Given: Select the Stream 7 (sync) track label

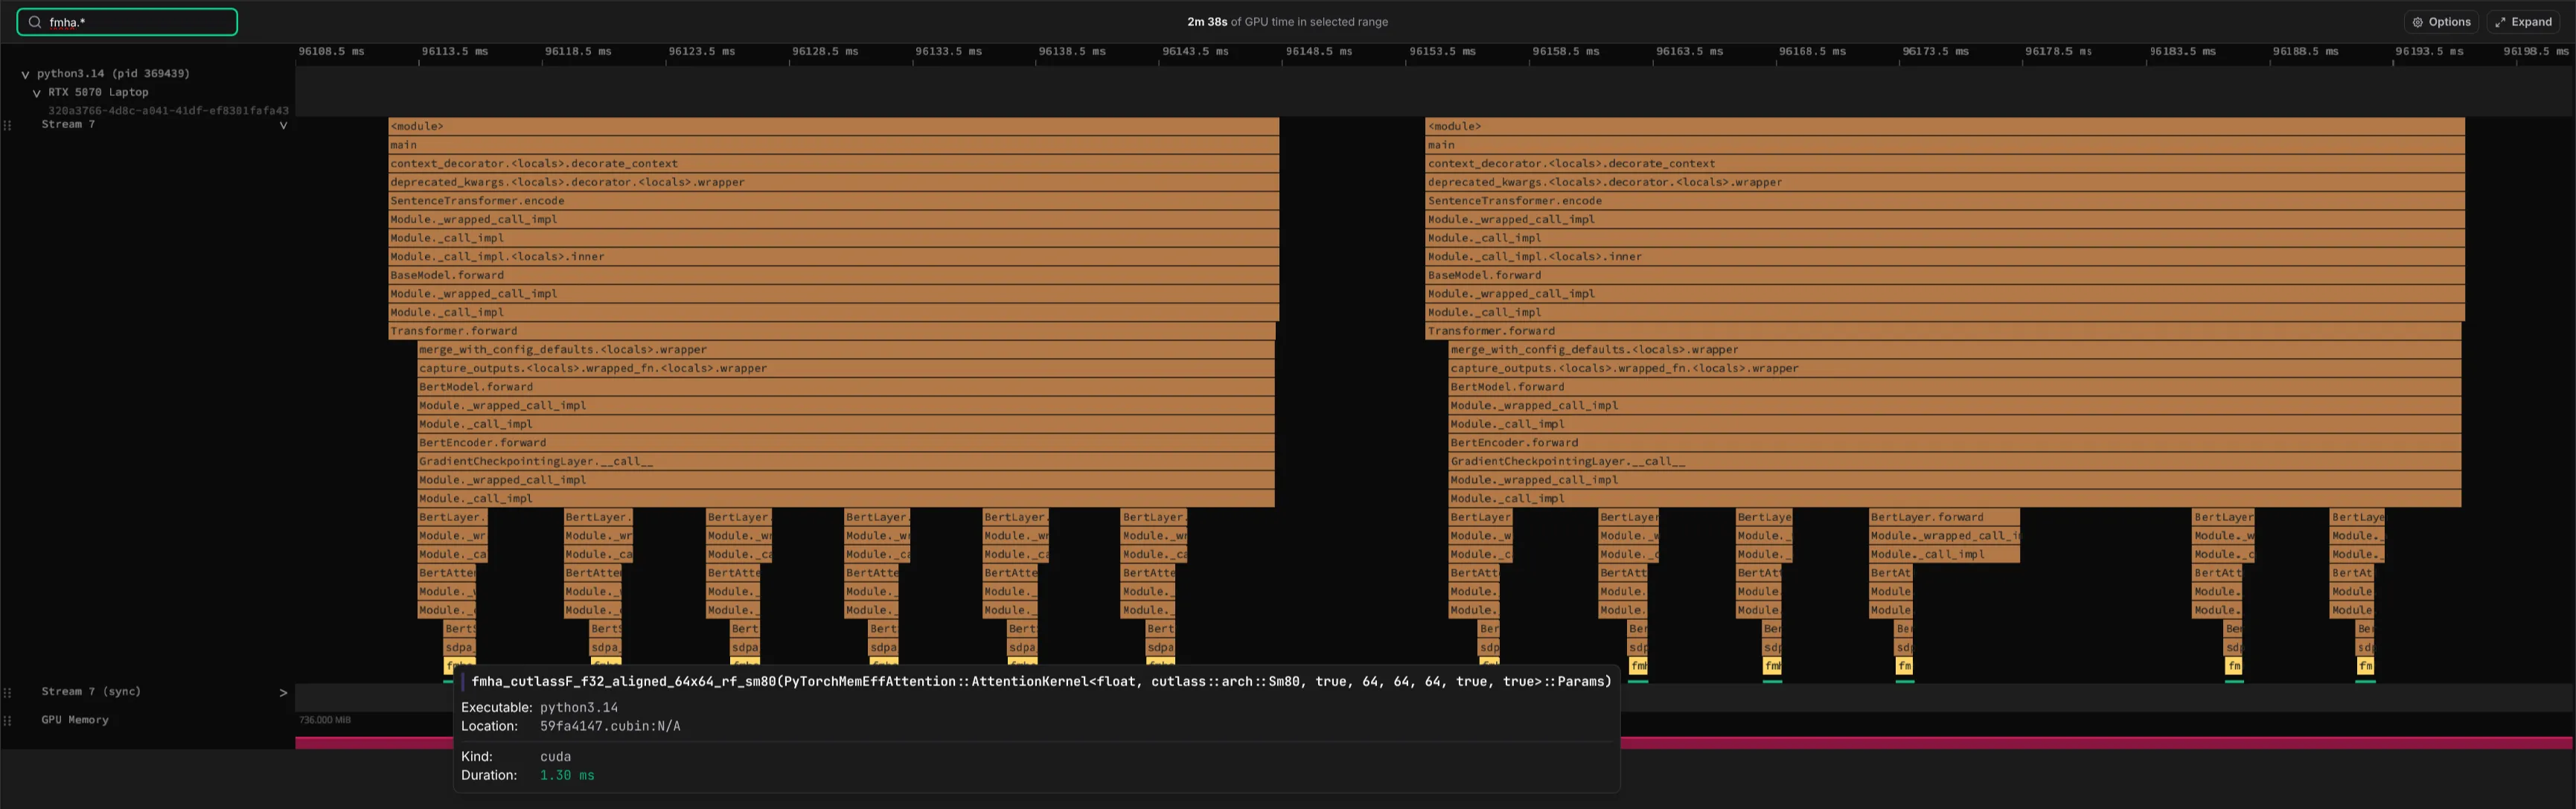Looking at the screenshot, I should click(91, 691).
